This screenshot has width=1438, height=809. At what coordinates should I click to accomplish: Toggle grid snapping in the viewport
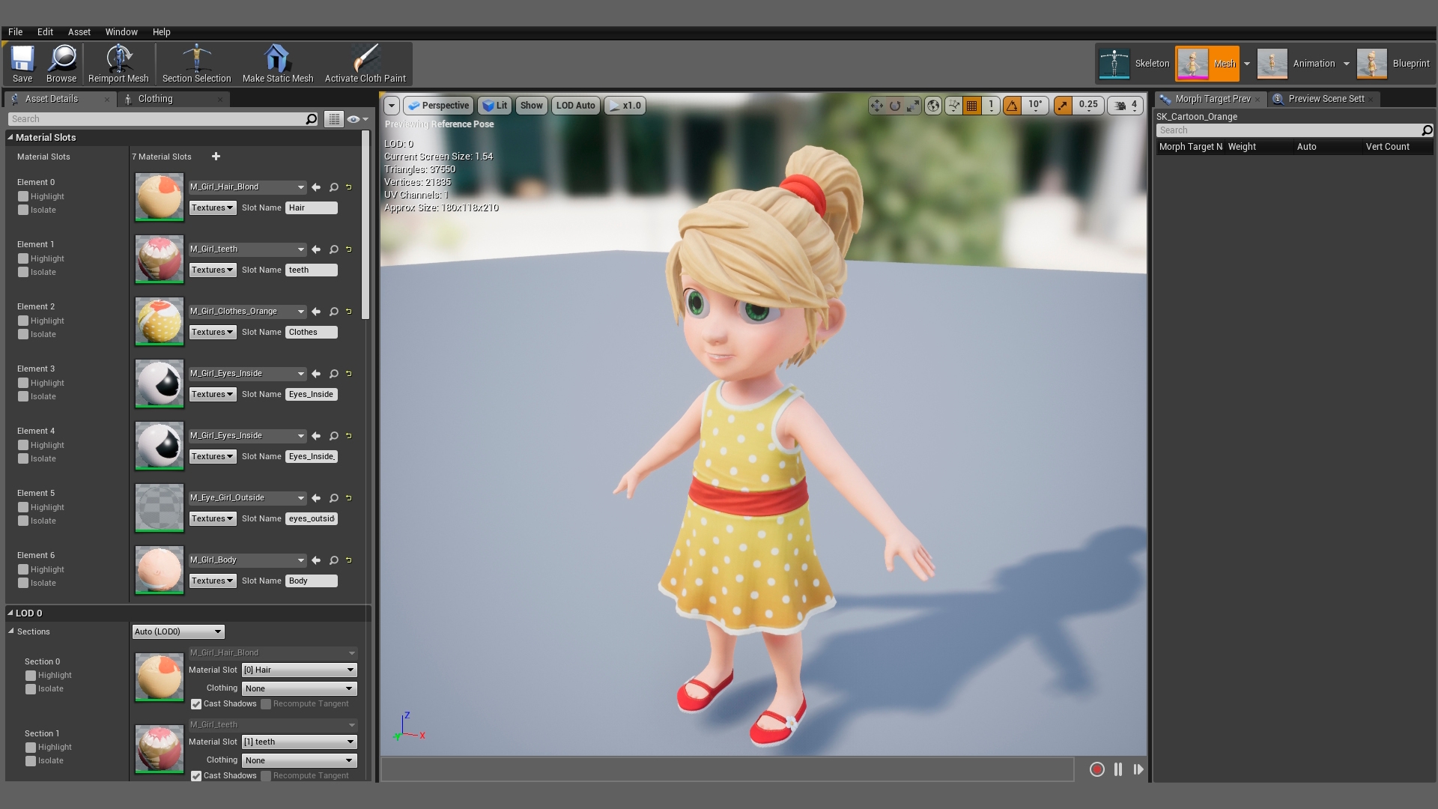(971, 106)
